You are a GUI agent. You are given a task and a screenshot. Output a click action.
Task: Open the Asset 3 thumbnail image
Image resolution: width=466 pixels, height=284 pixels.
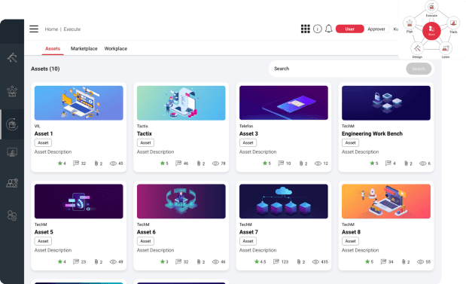click(284, 103)
